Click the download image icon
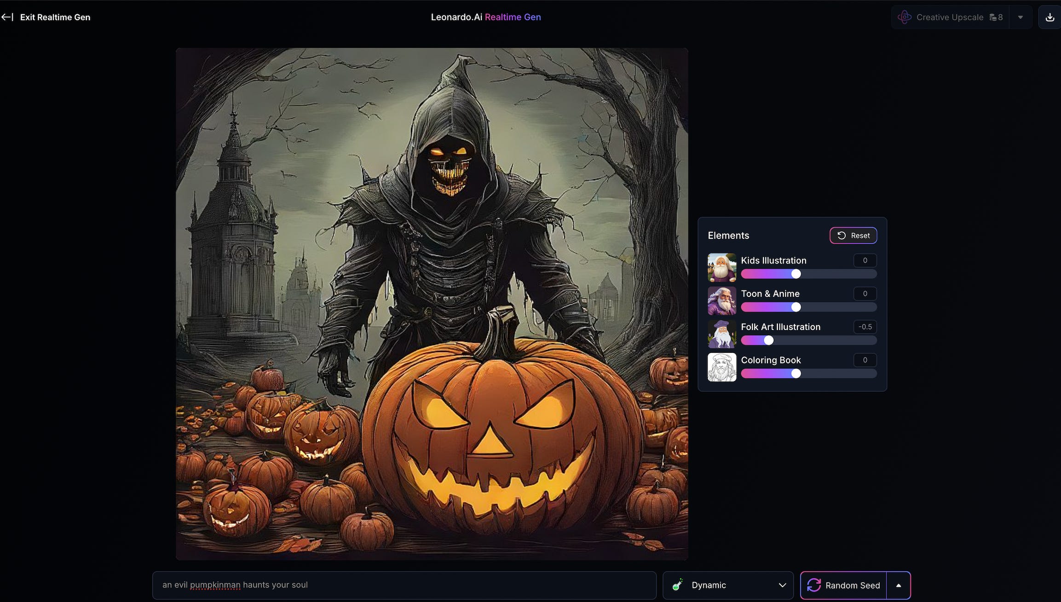Viewport: 1061px width, 602px height. [1049, 17]
